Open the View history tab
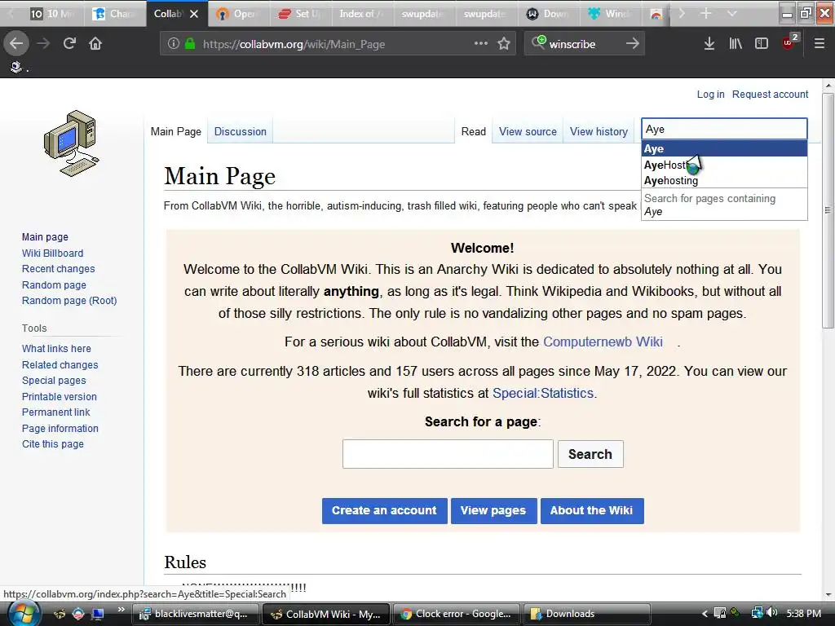The width and height of the screenshot is (835, 626). pyautogui.click(x=599, y=131)
